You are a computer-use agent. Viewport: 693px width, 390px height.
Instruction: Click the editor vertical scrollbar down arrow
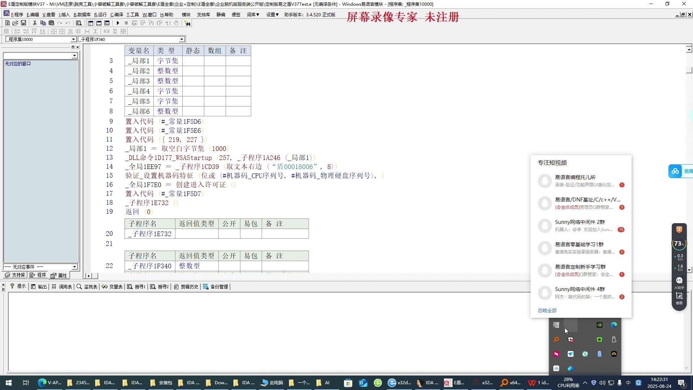[x=689, y=270]
